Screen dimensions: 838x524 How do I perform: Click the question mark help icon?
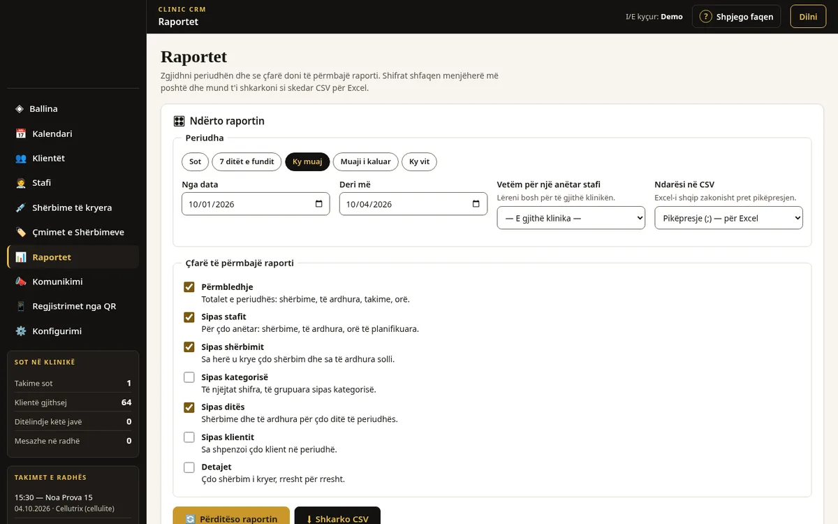(705, 17)
